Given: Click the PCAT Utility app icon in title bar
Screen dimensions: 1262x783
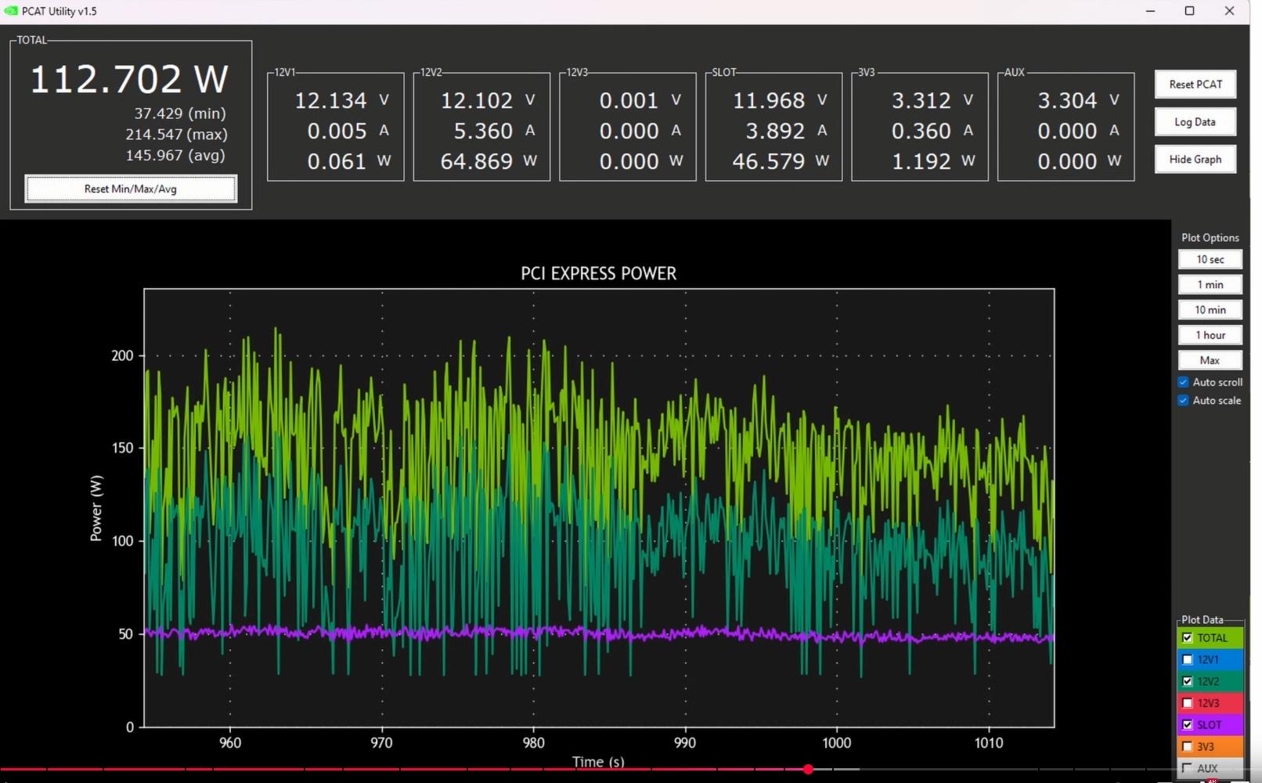Looking at the screenshot, I should [x=11, y=11].
